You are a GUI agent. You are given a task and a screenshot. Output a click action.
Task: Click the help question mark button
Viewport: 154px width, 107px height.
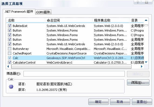coord(138,2)
